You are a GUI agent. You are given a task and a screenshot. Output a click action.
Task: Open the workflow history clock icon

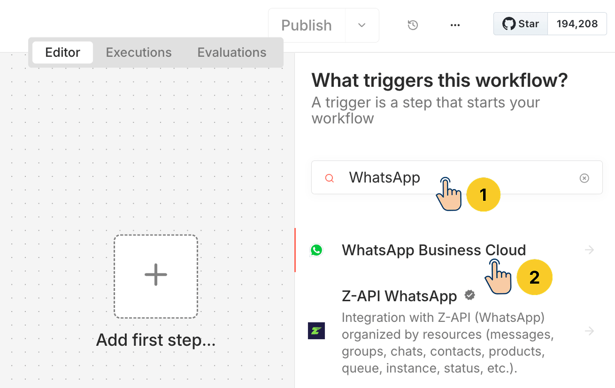click(x=413, y=25)
